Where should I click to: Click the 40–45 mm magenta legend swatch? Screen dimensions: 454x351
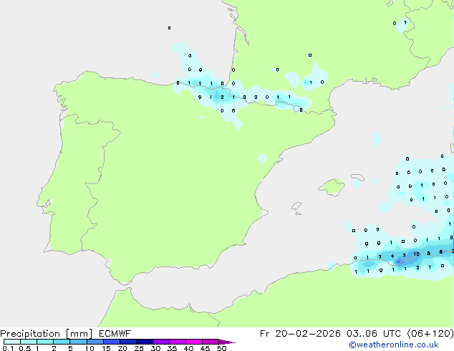coord(194,342)
